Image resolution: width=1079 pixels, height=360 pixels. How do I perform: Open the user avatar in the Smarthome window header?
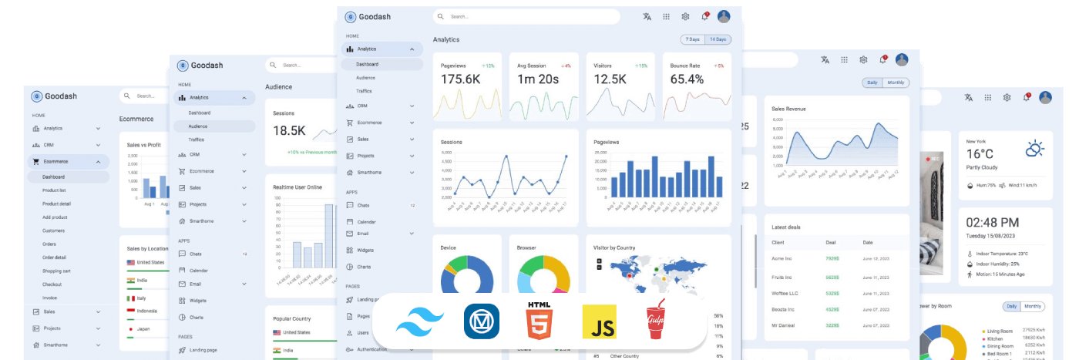point(1045,97)
